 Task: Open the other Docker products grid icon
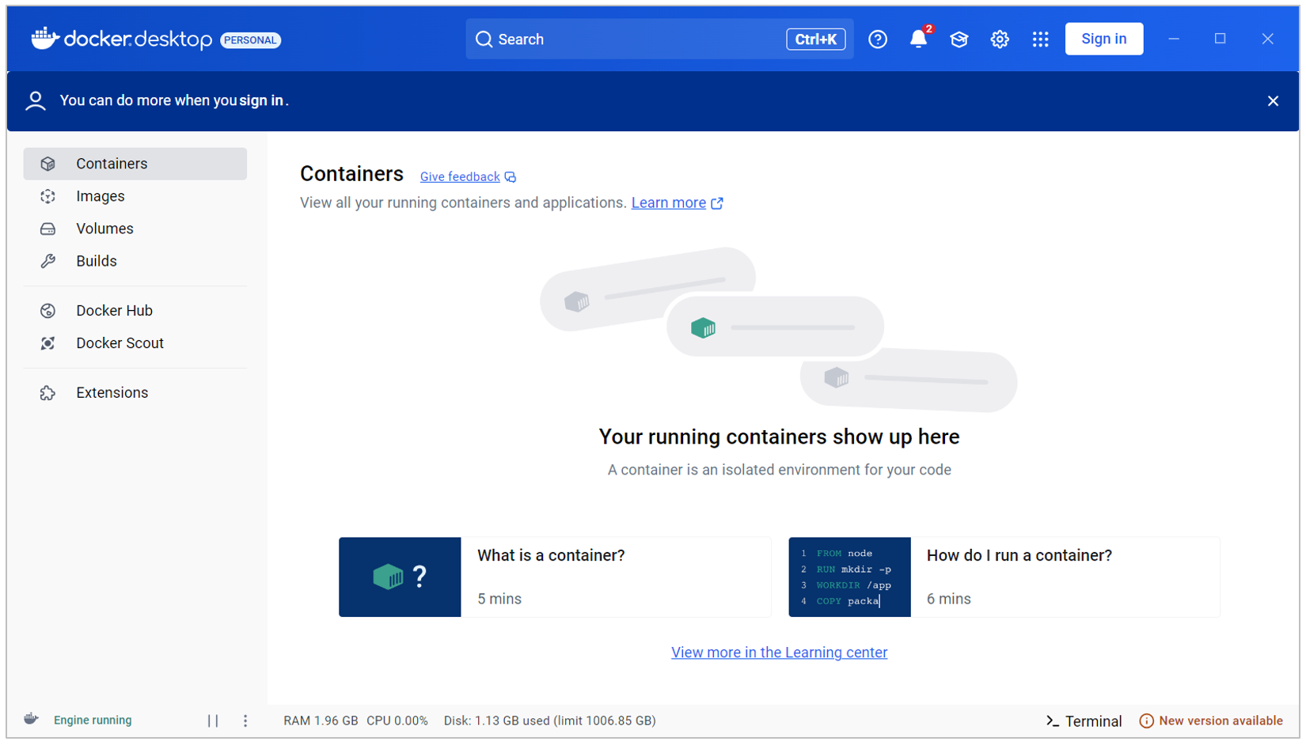tap(1040, 39)
